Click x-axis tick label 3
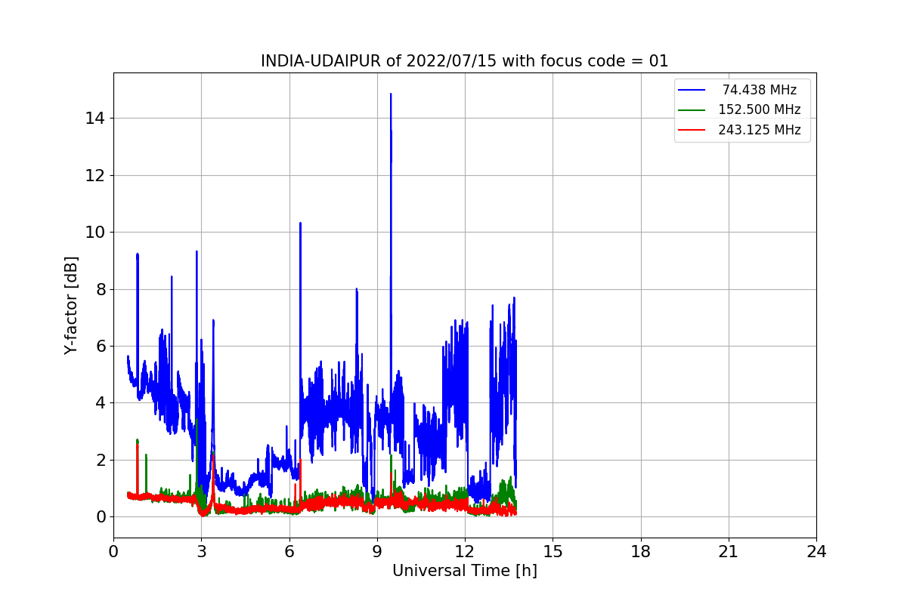The width and height of the screenshot is (907, 604). 201,552
